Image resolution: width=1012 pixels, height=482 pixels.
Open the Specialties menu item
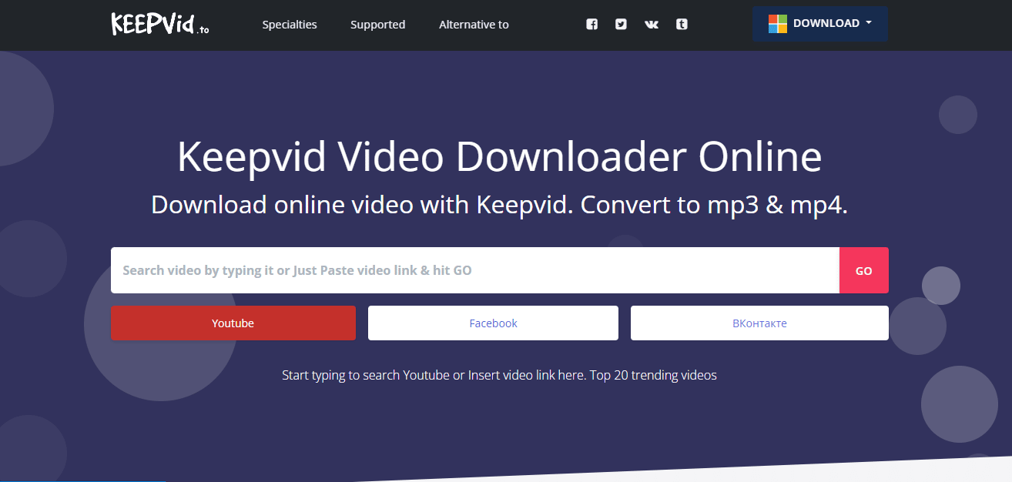coord(290,25)
